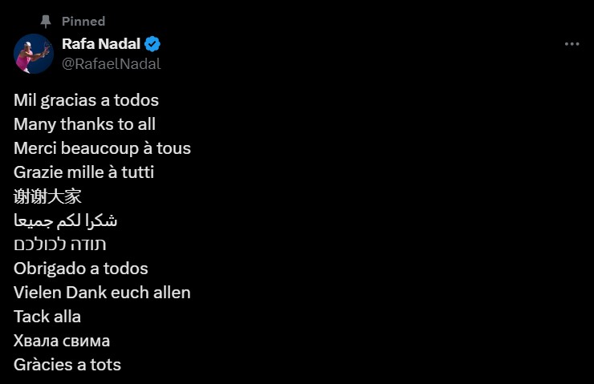Image resolution: width=594 pixels, height=384 pixels.
Task: Click the "Mil gracias a todos" line
Action: pos(86,100)
